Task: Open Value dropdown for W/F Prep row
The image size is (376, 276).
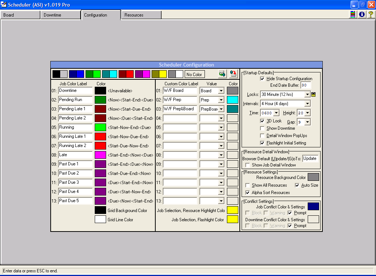Action: point(221,100)
